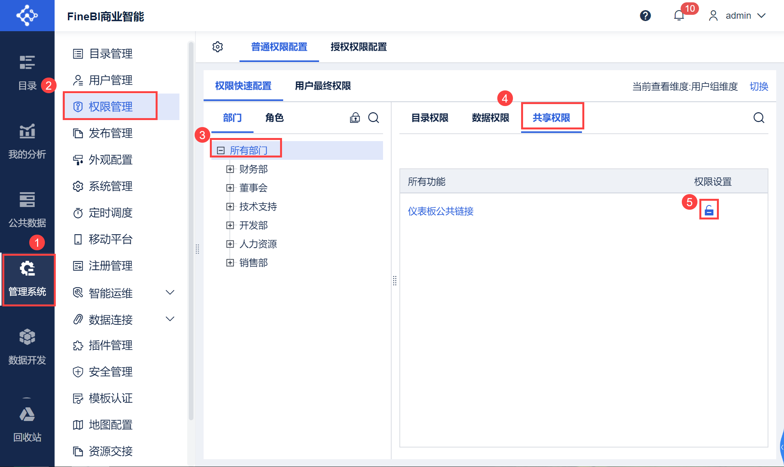
Task: Click the settings gear beside 普通权限配置
Action: 218,47
